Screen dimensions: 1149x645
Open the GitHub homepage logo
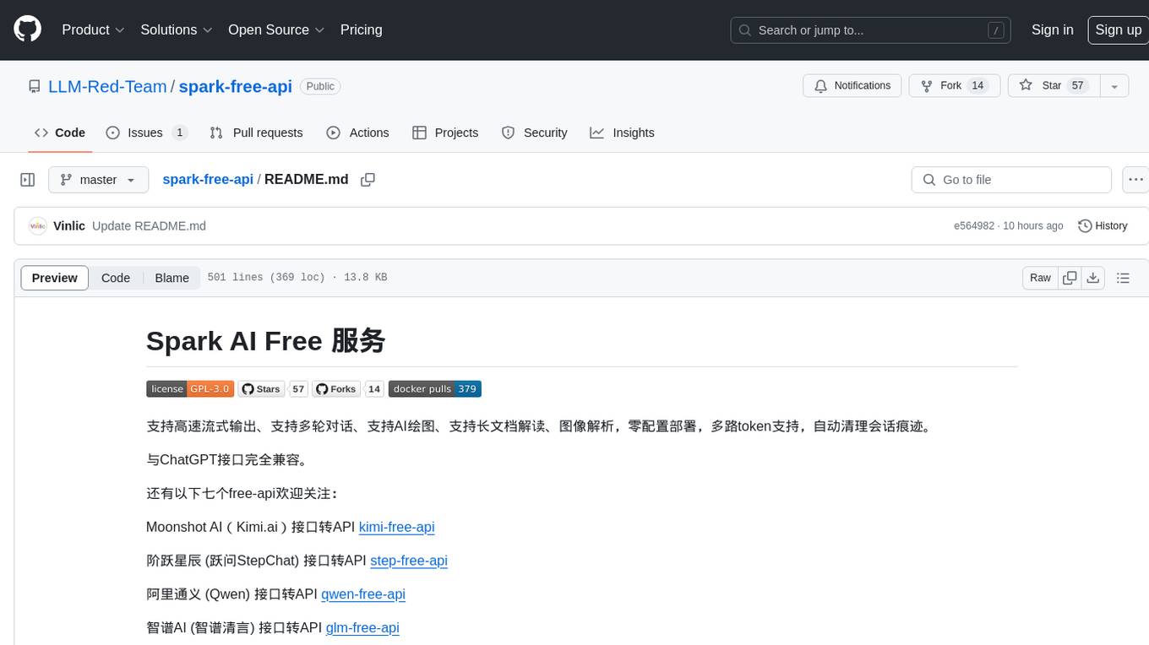pyautogui.click(x=27, y=30)
